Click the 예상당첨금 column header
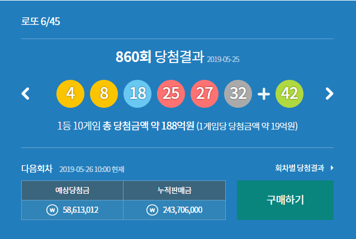Screen dimensions: 356x239 [72, 190]
